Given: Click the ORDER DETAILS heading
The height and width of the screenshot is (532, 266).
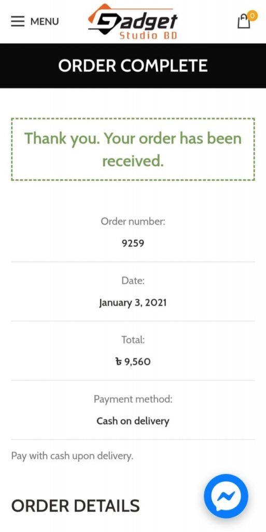Looking at the screenshot, I should click(x=76, y=506).
